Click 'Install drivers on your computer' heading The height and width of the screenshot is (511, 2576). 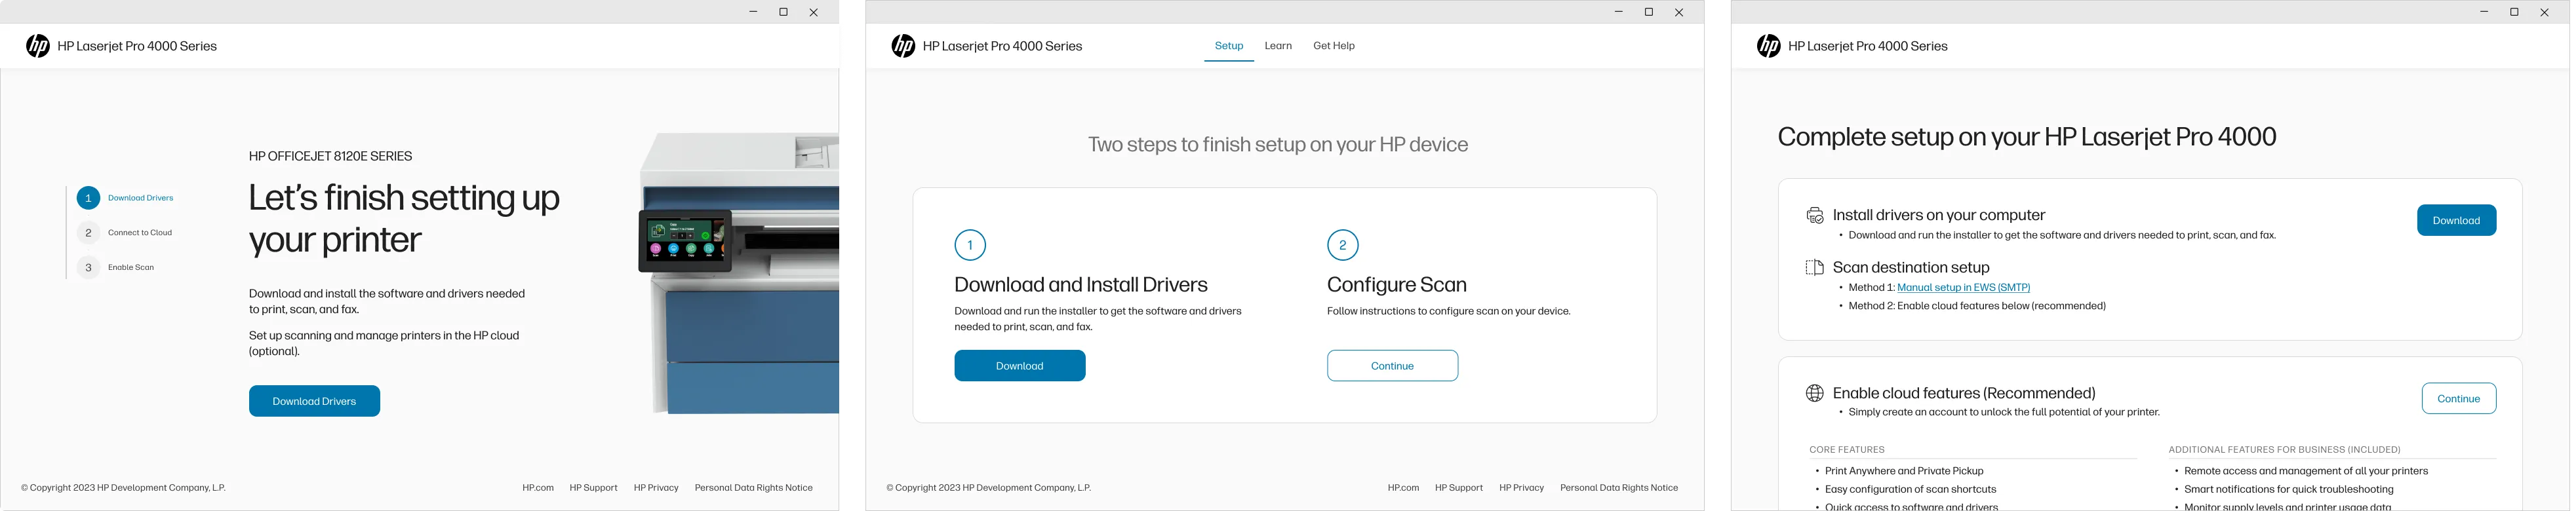tap(1939, 215)
